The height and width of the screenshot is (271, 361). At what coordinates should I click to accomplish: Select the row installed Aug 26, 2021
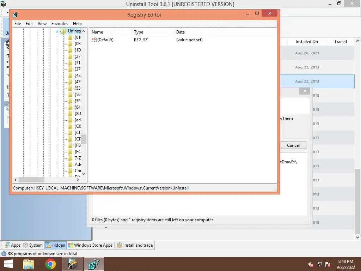[x=317, y=53]
